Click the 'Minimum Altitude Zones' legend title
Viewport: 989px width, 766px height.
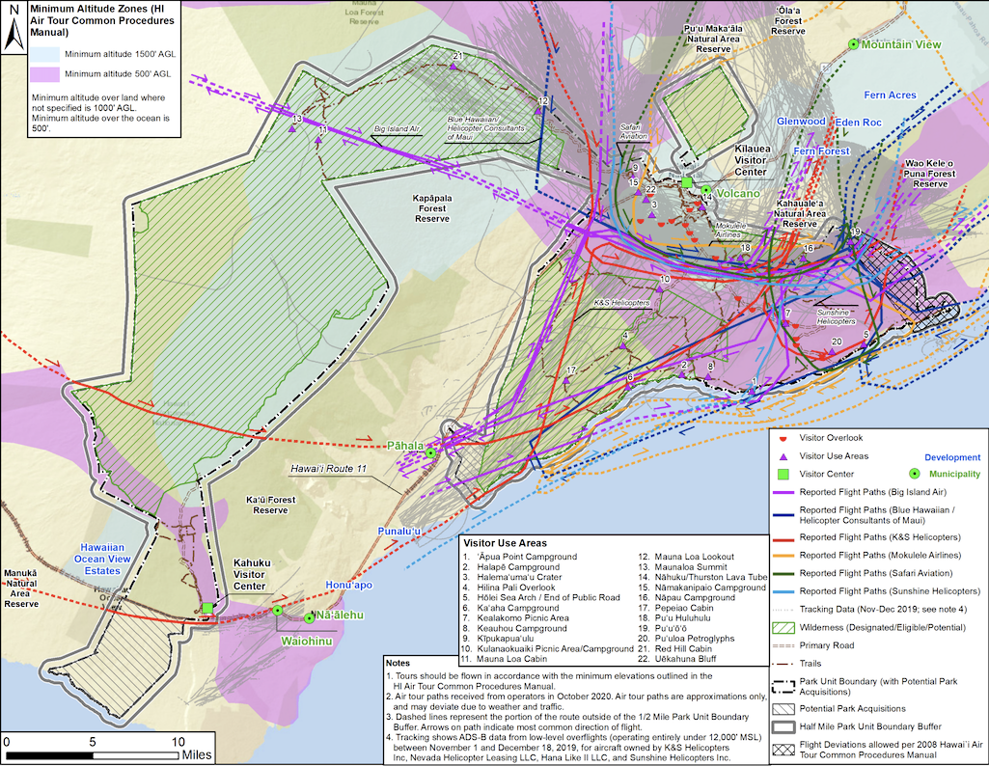[x=102, y=21]
